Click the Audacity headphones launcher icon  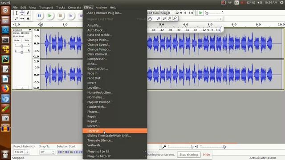pos(5,128)
